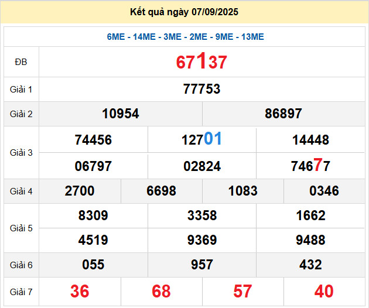Select fourth prize number 6698
The image size is (369, 308).
[161, 191]
